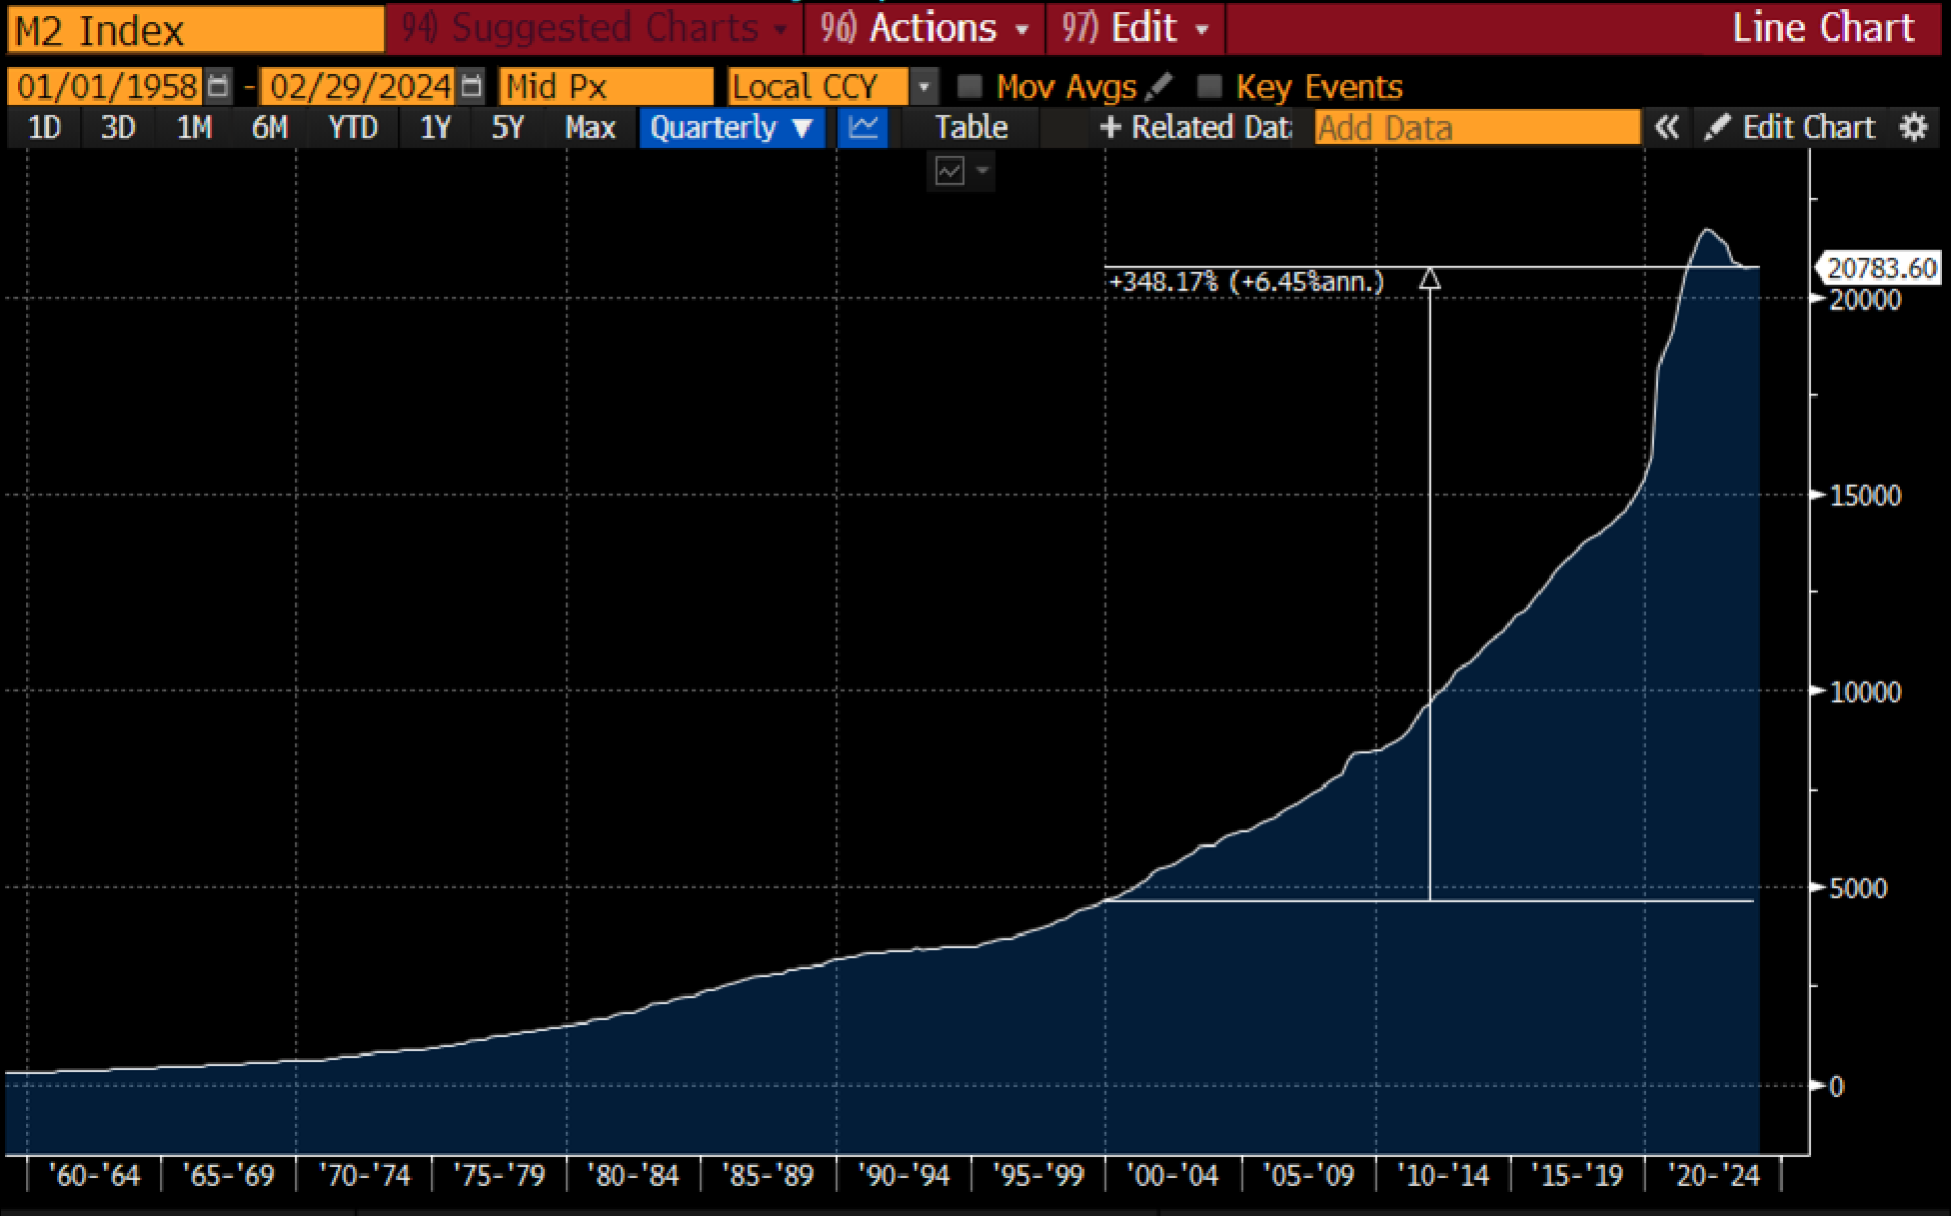Click the 20000 y-axis label
This screenshot has height=1216, width=1951.
1865,300
